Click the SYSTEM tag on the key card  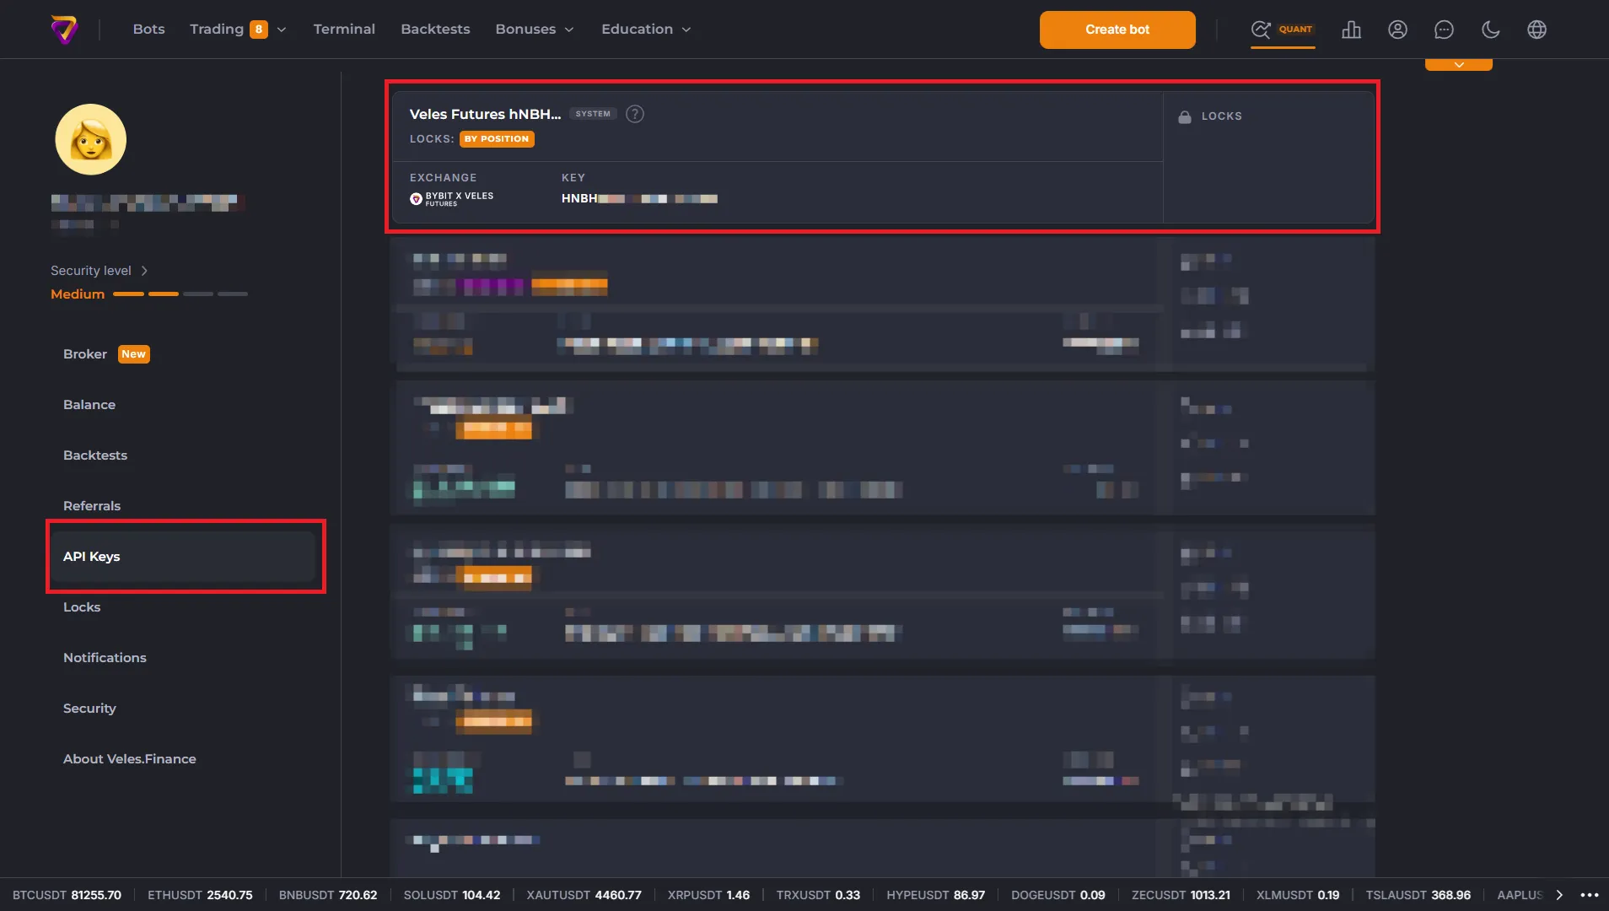[x=593, y=114]
